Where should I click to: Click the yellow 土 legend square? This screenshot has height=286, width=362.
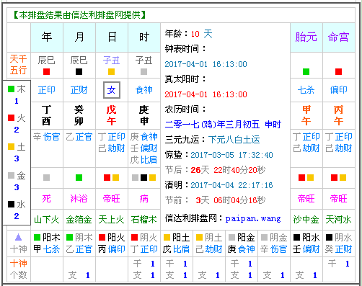pos(11,146)
